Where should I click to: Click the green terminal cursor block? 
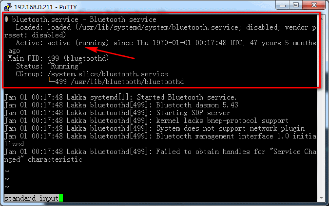[x=61, y=198]
